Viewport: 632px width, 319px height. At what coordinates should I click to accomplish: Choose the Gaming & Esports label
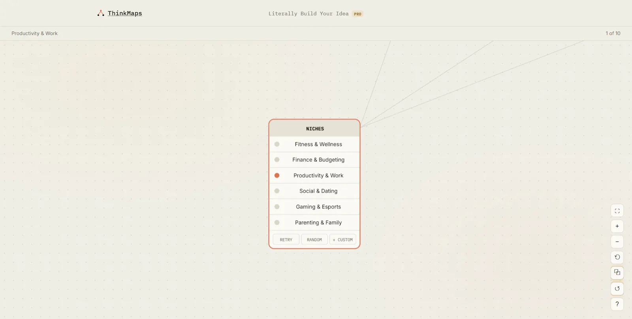[x=318, y=206]
